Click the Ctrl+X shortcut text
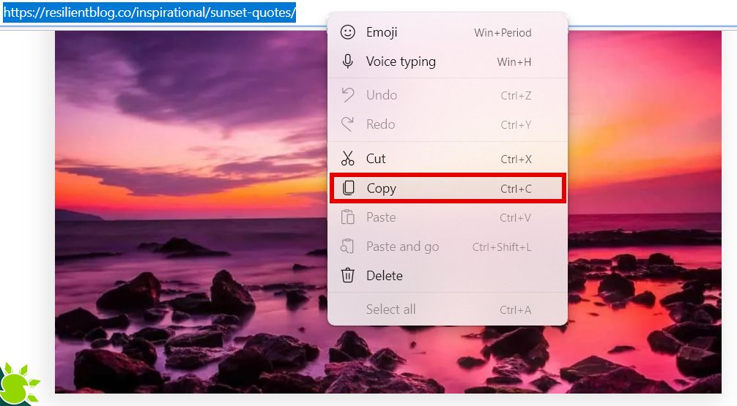The image size is (737, 406). point(516,159)
